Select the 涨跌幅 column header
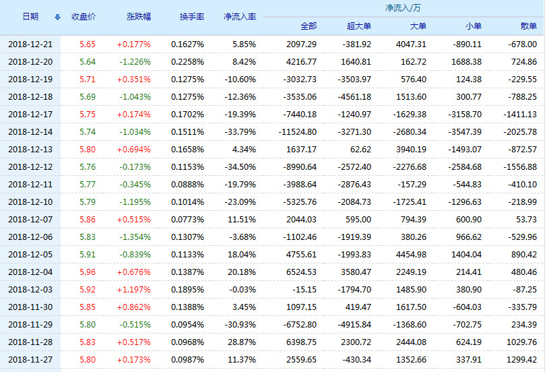 [x=139, y=17]
